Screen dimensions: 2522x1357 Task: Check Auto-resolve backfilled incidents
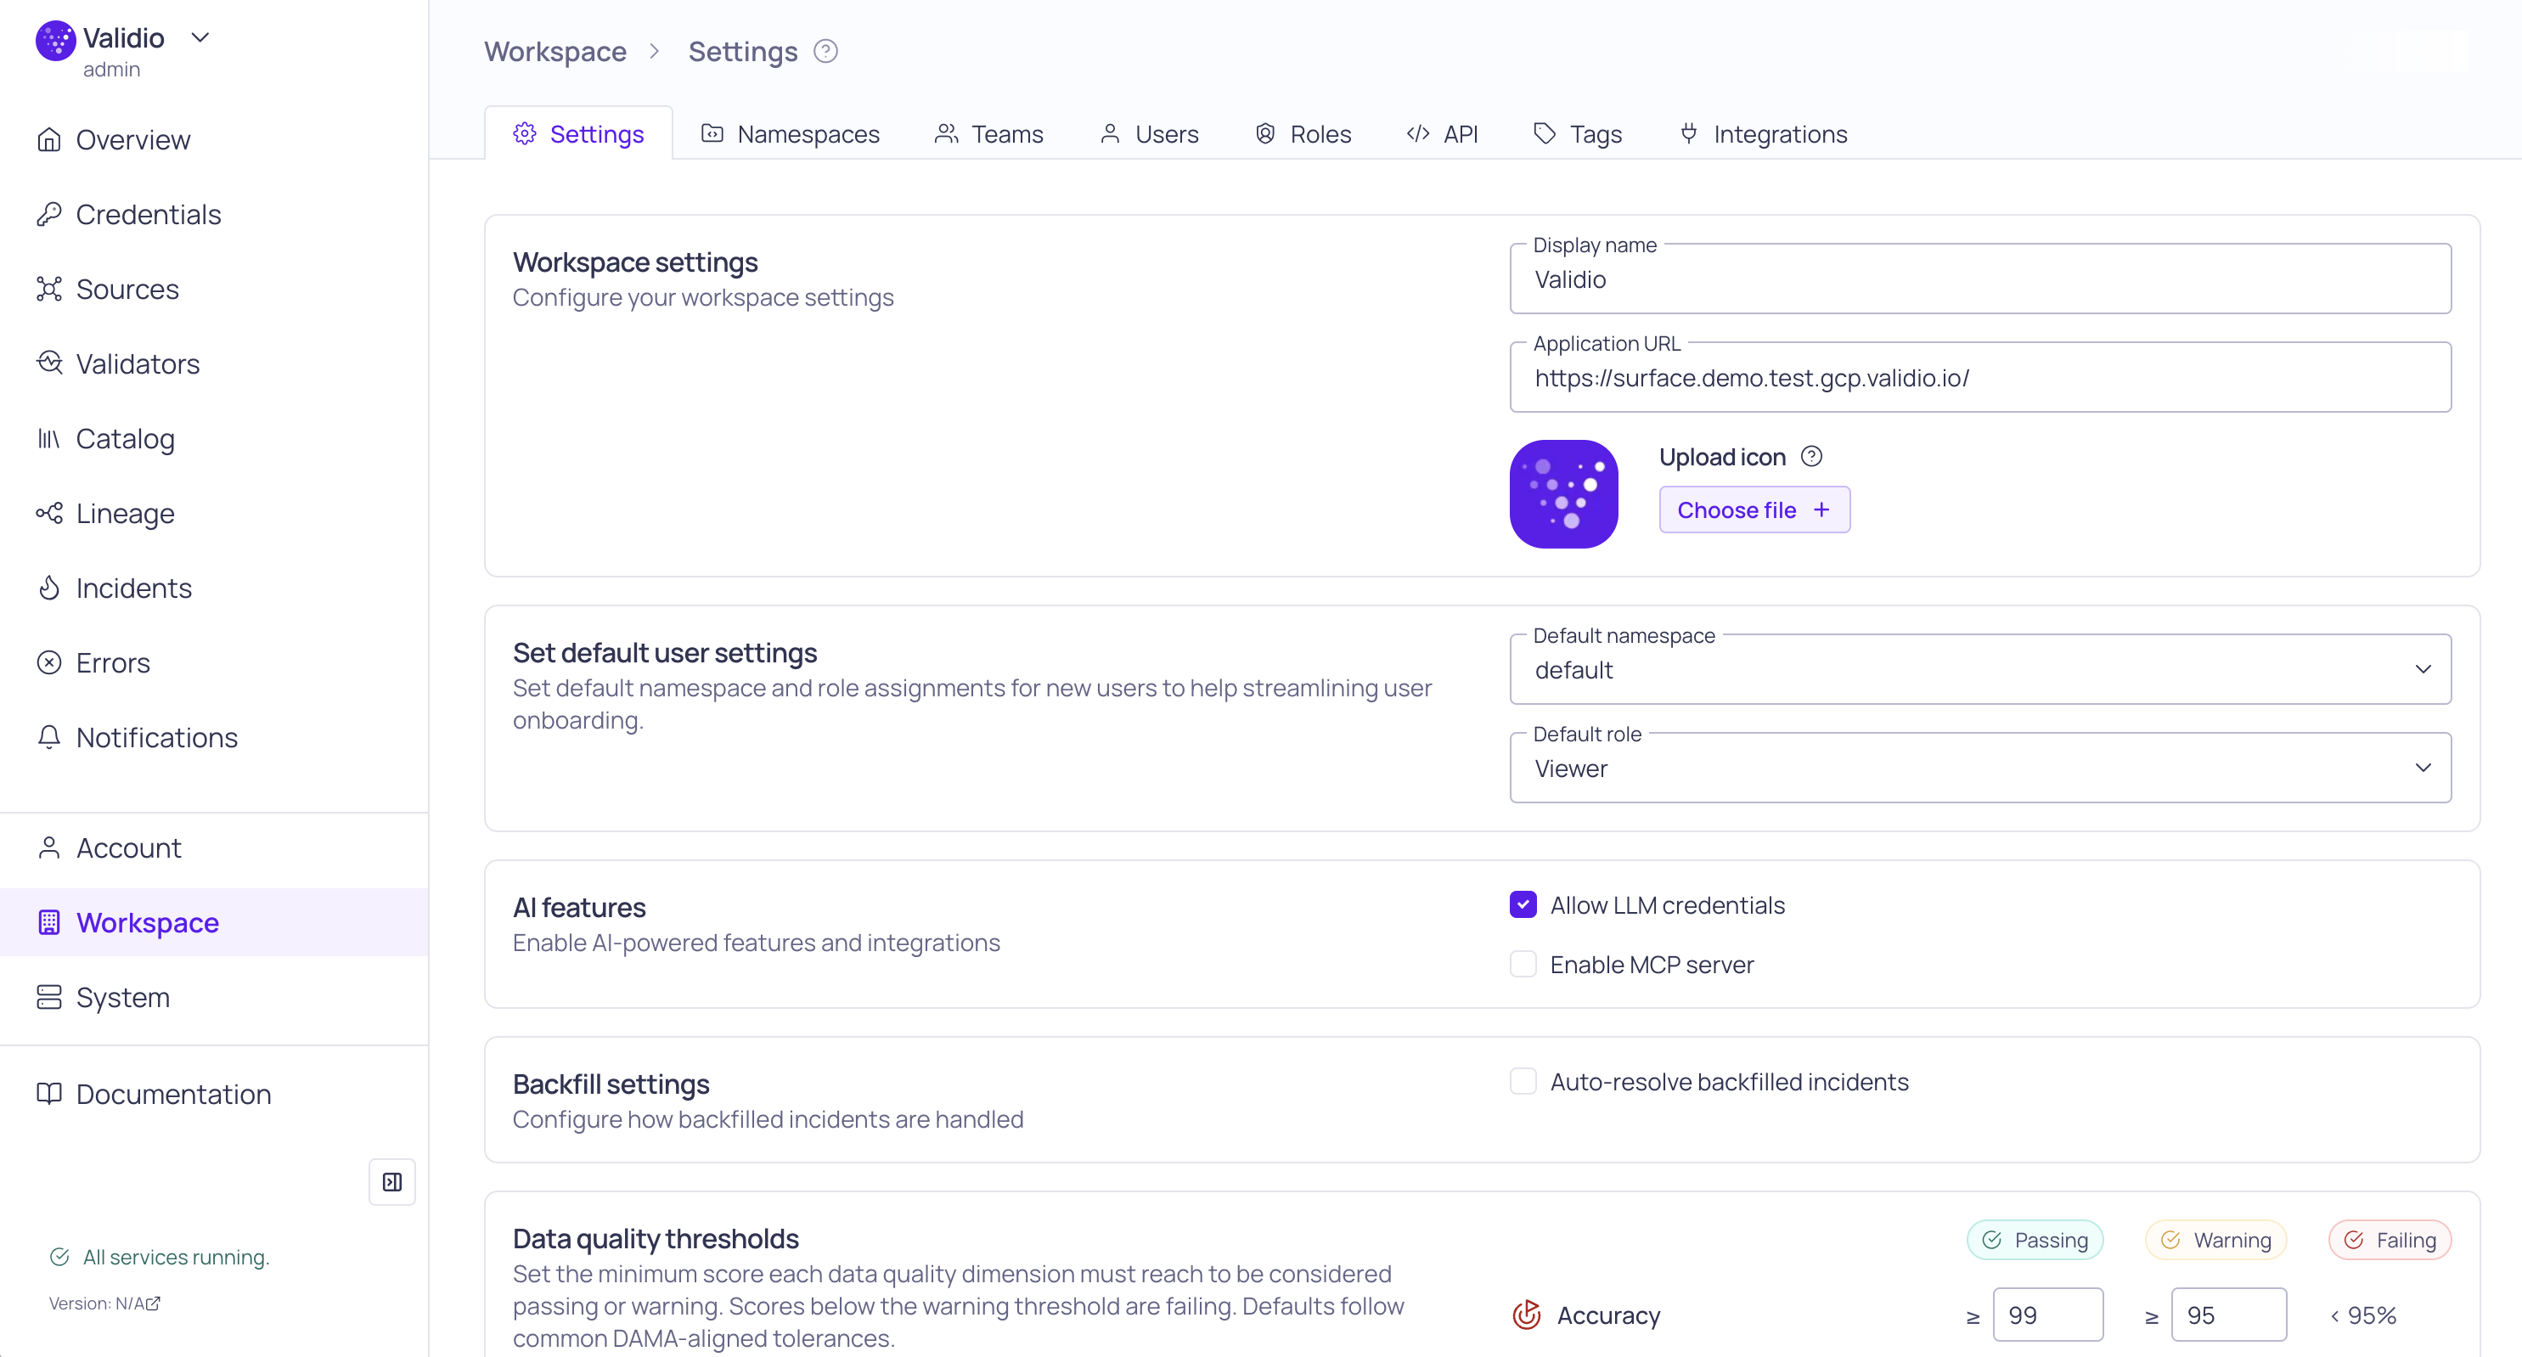click(1523, 1082)
